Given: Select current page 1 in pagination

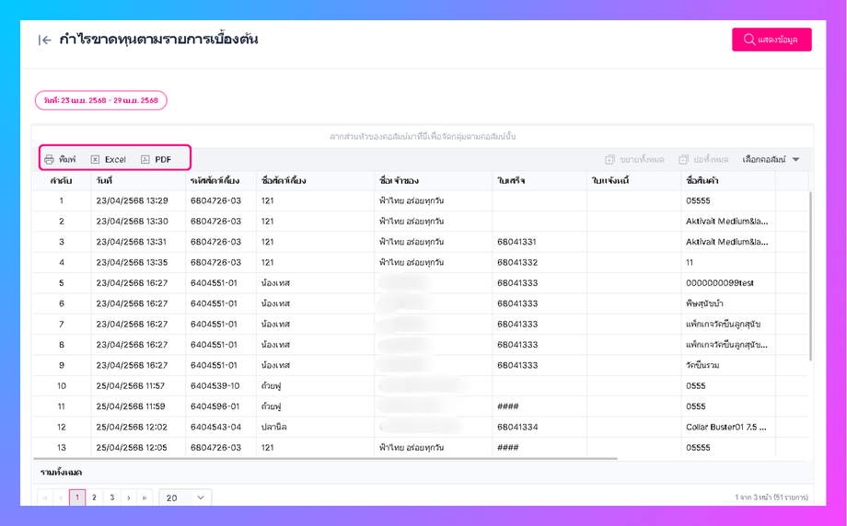Looking at the screenshot, I should (77, 497).
